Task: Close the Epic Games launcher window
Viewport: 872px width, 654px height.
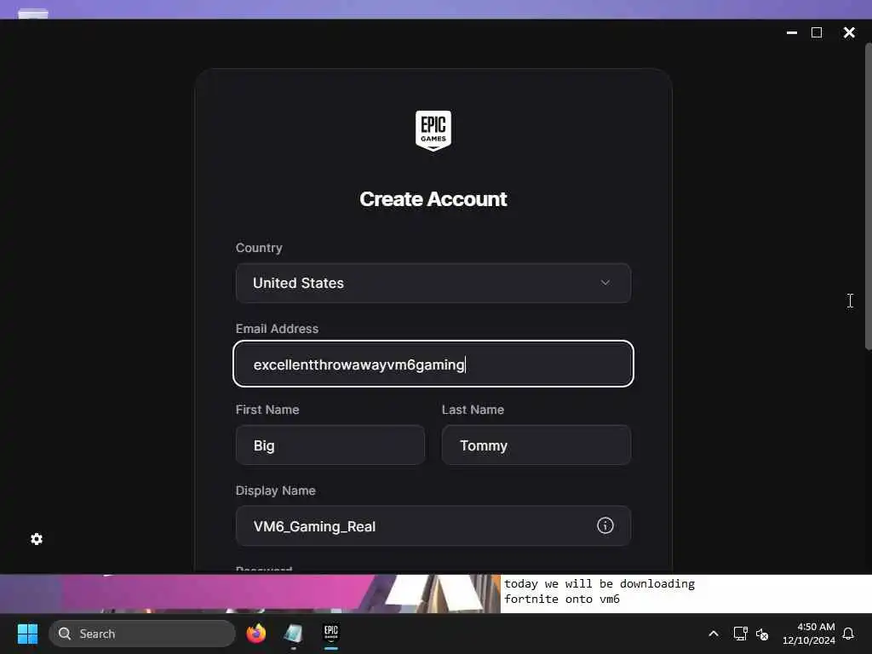Action: coord(849,33)
